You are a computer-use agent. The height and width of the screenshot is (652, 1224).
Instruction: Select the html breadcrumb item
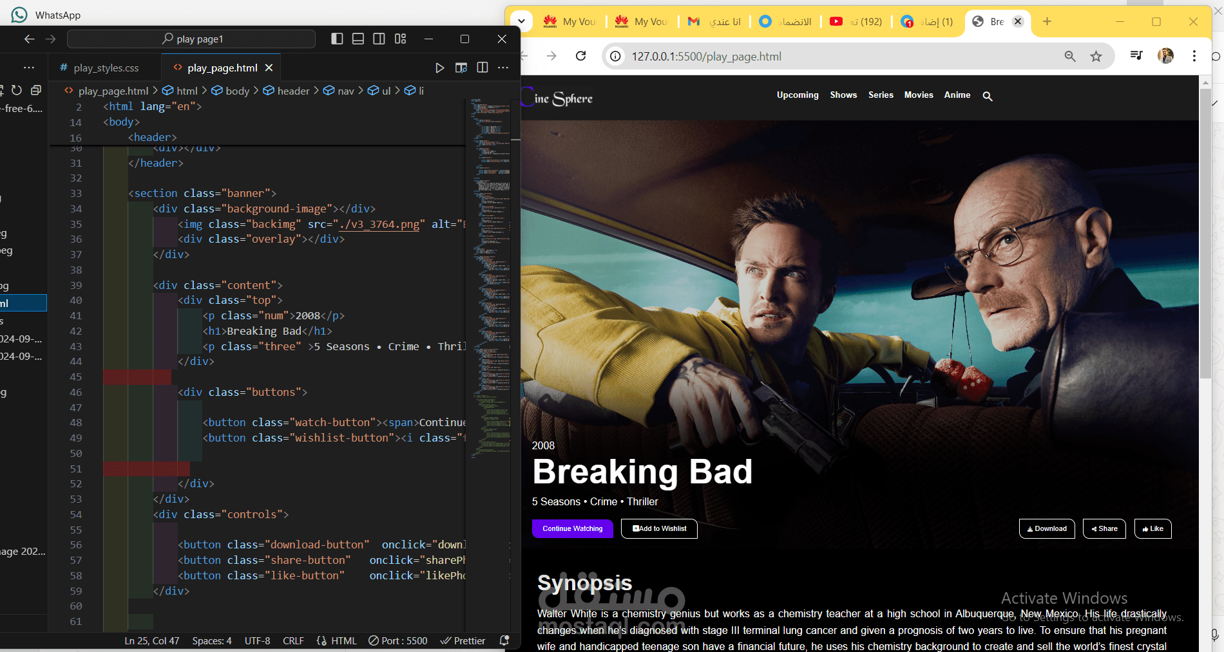coord(180,91)
